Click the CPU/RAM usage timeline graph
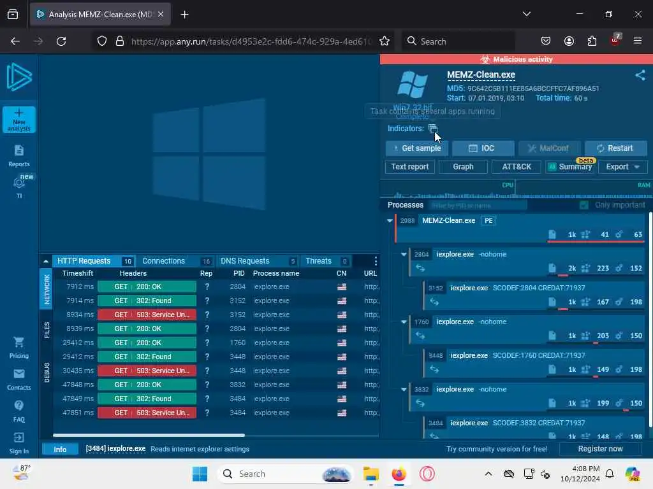 [x=516, y=190]
